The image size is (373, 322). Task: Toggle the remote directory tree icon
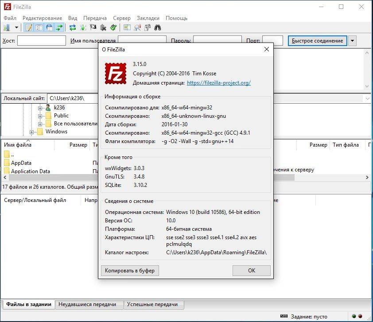coord(49,27)
